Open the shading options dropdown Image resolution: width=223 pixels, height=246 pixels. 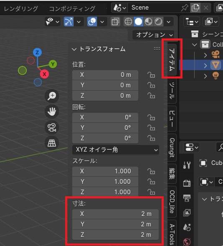169,21
